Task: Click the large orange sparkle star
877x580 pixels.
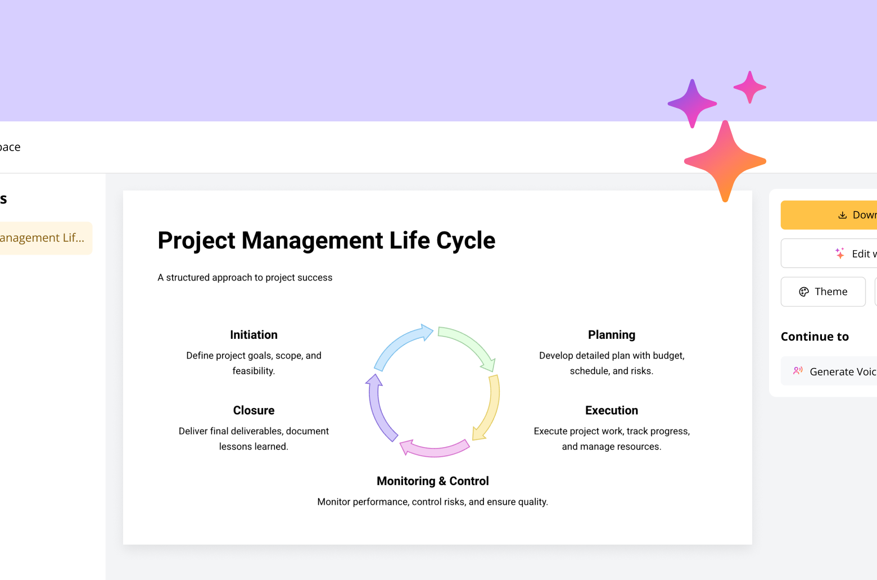Action: pyautogui.click(x=725, y=161)
